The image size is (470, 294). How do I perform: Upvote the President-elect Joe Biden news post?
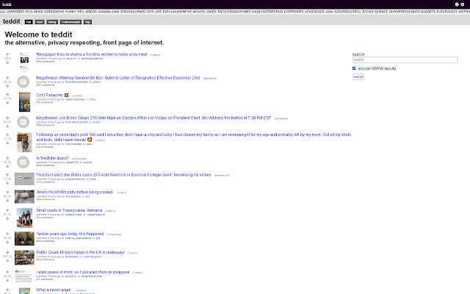coord(7,175)
